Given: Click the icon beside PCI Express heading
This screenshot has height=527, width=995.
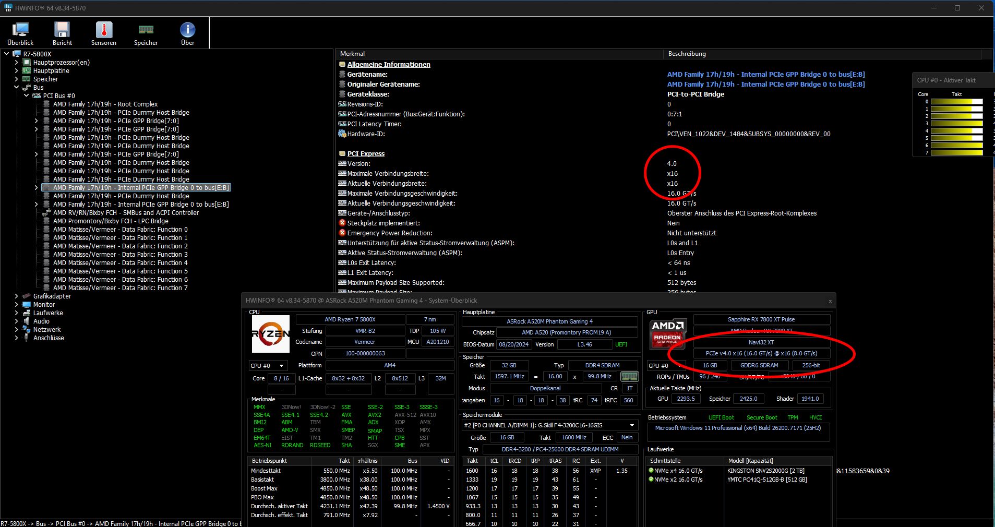Looking at the screenshot, I should [342, 153].
